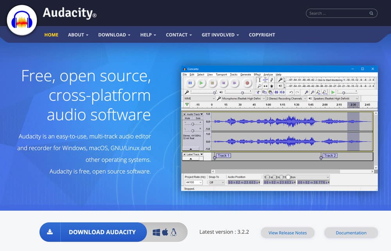
Task: Toggle Mute on the Audio Track
Action: pos(187,118)
